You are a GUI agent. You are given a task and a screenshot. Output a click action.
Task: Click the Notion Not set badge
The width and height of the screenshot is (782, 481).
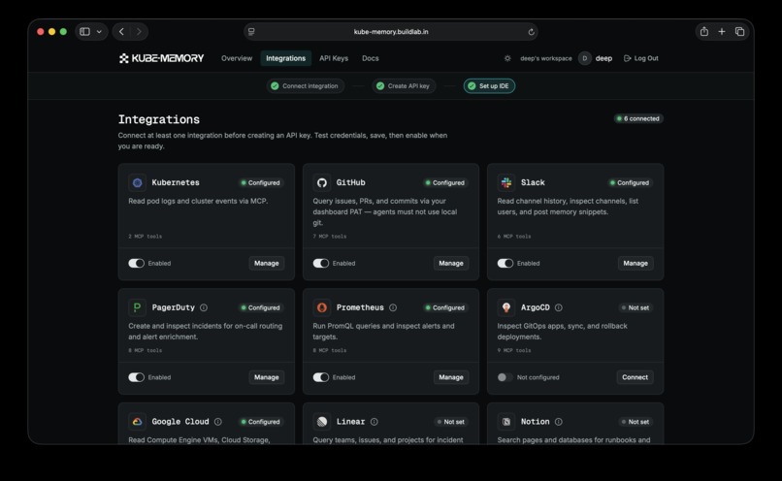tap(635, 422)
